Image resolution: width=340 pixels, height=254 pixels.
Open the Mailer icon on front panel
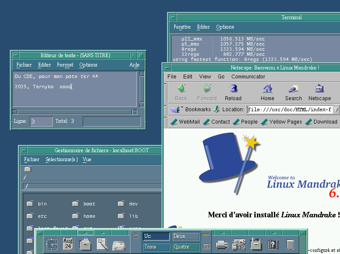click(119, 245)
